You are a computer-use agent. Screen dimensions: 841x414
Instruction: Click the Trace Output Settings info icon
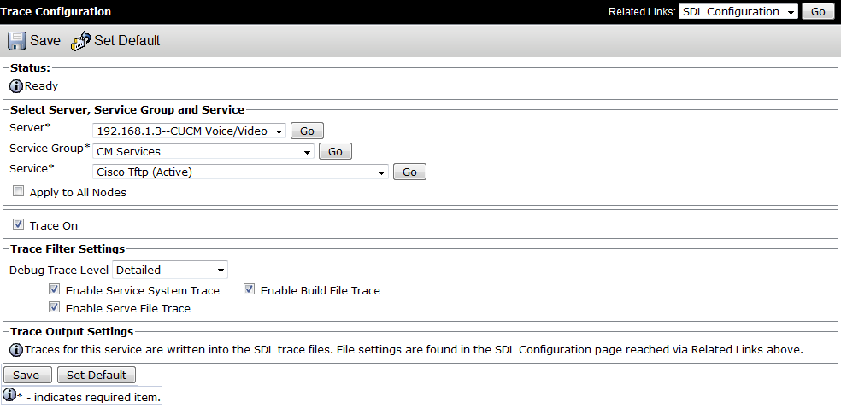pyautogui.click(x=16, y=350)
